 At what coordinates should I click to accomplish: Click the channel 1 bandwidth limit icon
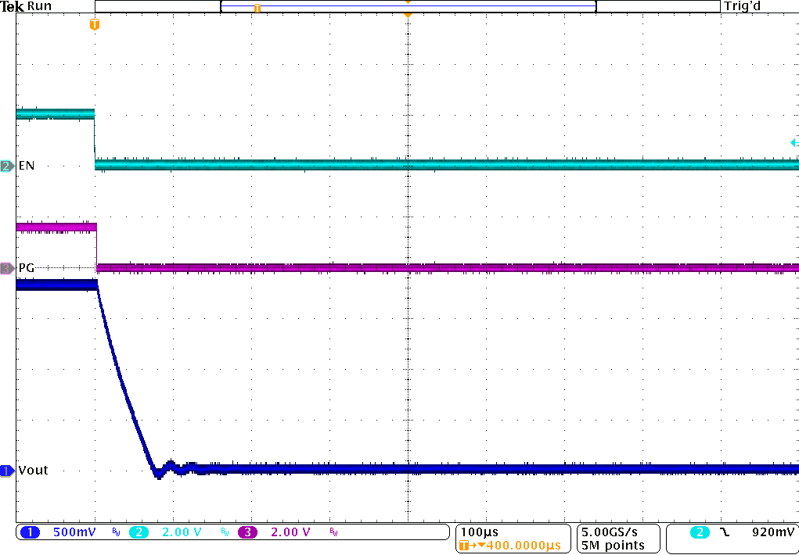[x=116, y=532]
